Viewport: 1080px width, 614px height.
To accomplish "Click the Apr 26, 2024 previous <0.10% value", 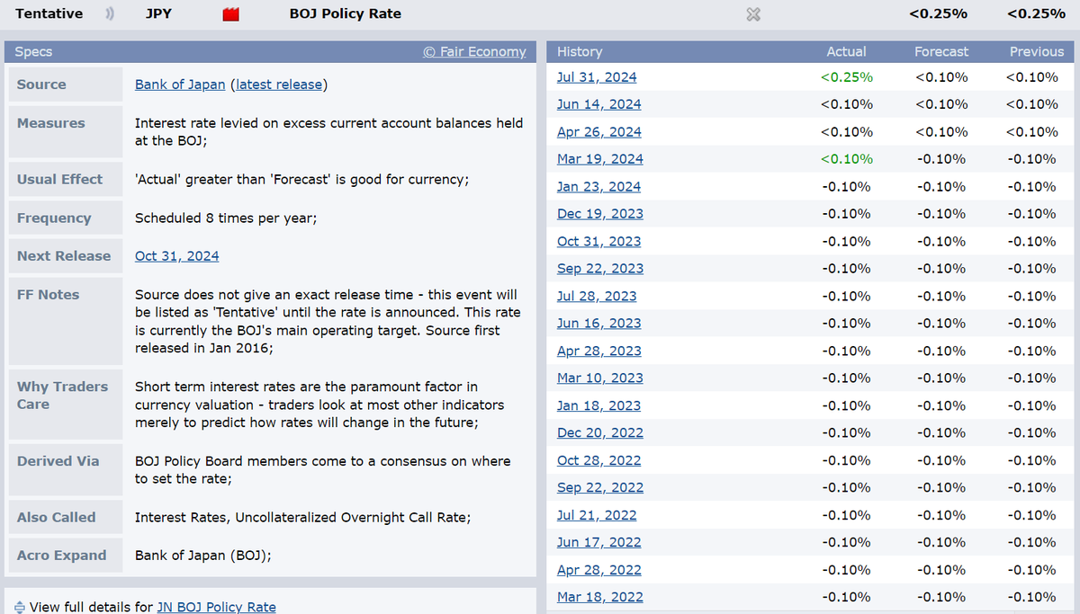I will [1031, 132].
